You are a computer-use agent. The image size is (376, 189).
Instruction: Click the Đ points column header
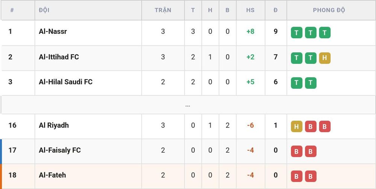click(x=276, y=10)
